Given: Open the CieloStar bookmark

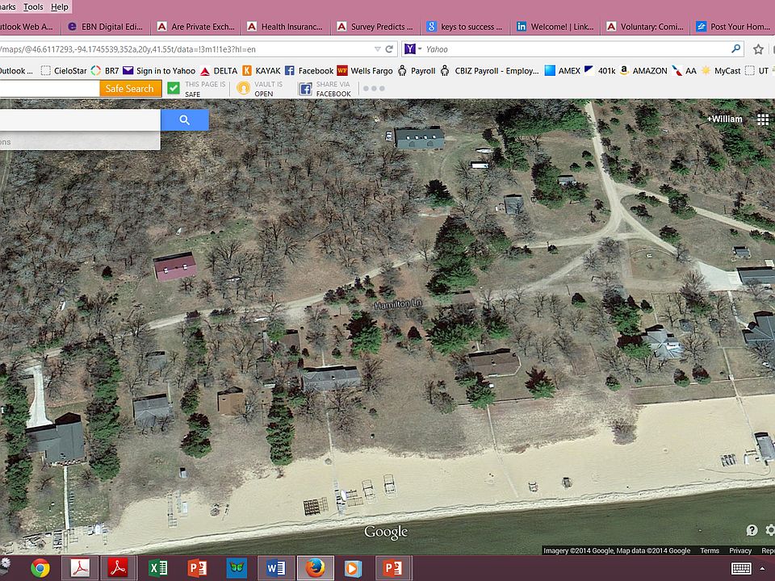Looking at the screenshot, I should tap(63, 71).
